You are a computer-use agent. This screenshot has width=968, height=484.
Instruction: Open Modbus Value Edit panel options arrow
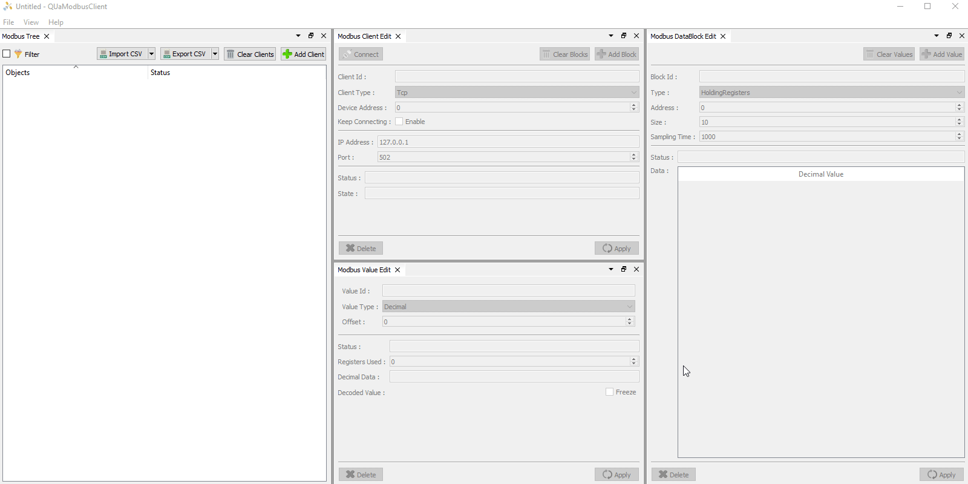(611, 269)
